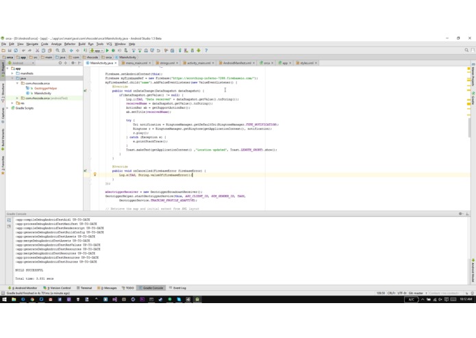Switch to the AndroidManifest.xml editor tab
476x338 pixels.
pos(237,63)
